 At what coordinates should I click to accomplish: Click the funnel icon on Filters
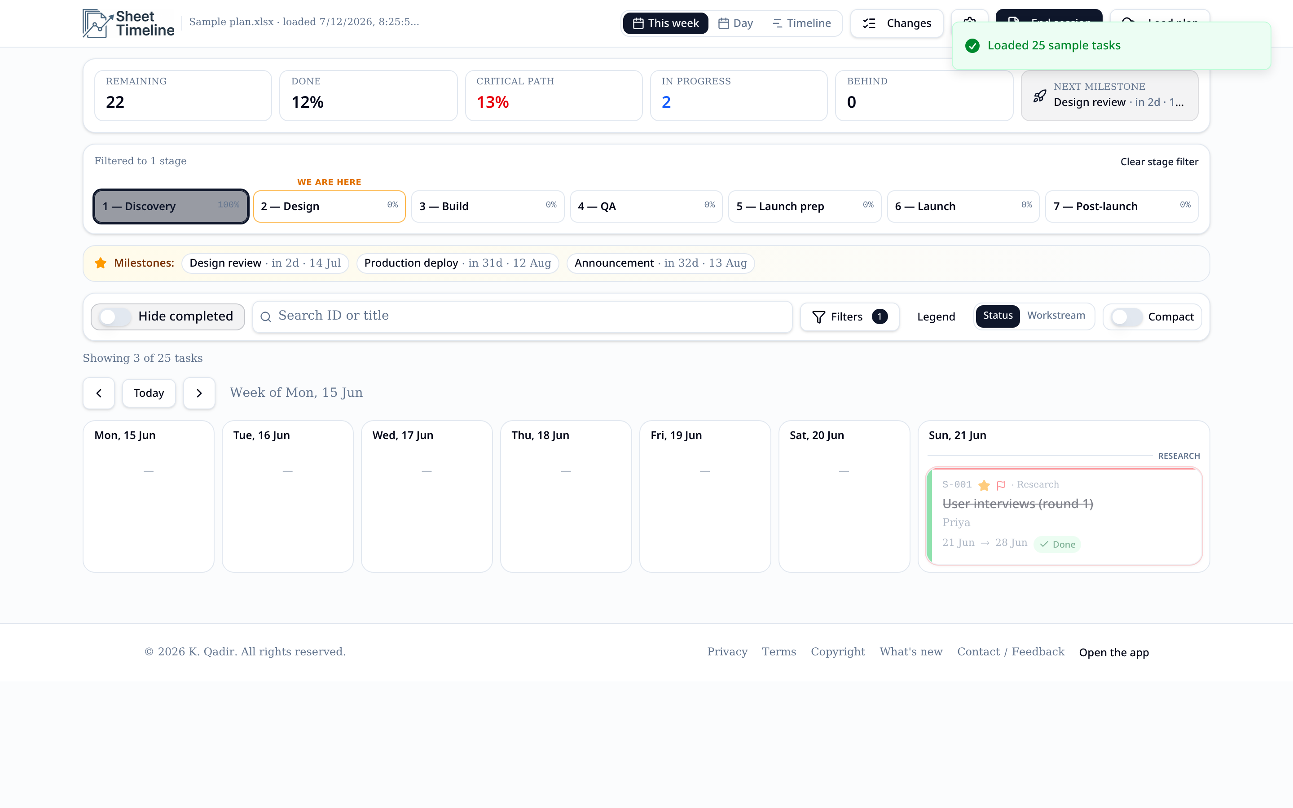click(818, 317)
